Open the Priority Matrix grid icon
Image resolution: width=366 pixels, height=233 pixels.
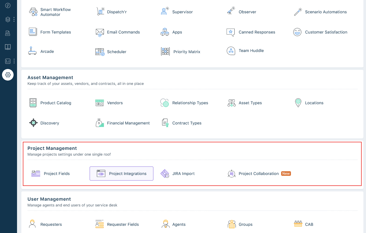click(165, 51)
